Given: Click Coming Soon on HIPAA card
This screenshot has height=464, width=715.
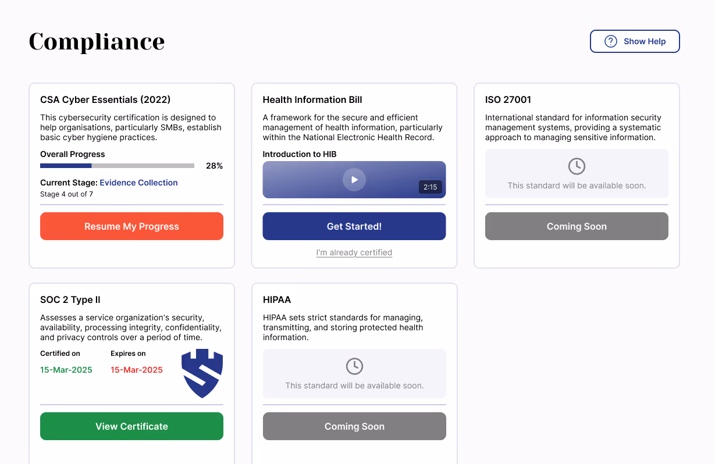Looking at the screenshot, I should pos(354,426).
